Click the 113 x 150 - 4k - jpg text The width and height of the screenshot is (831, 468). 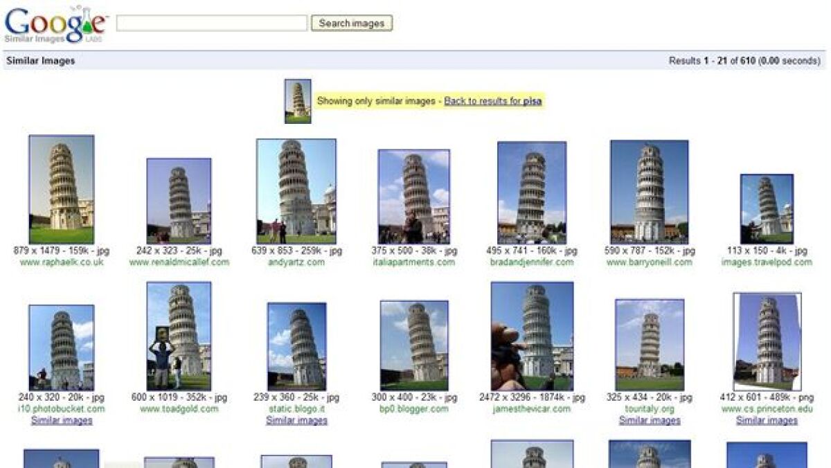tap(767, 251)
